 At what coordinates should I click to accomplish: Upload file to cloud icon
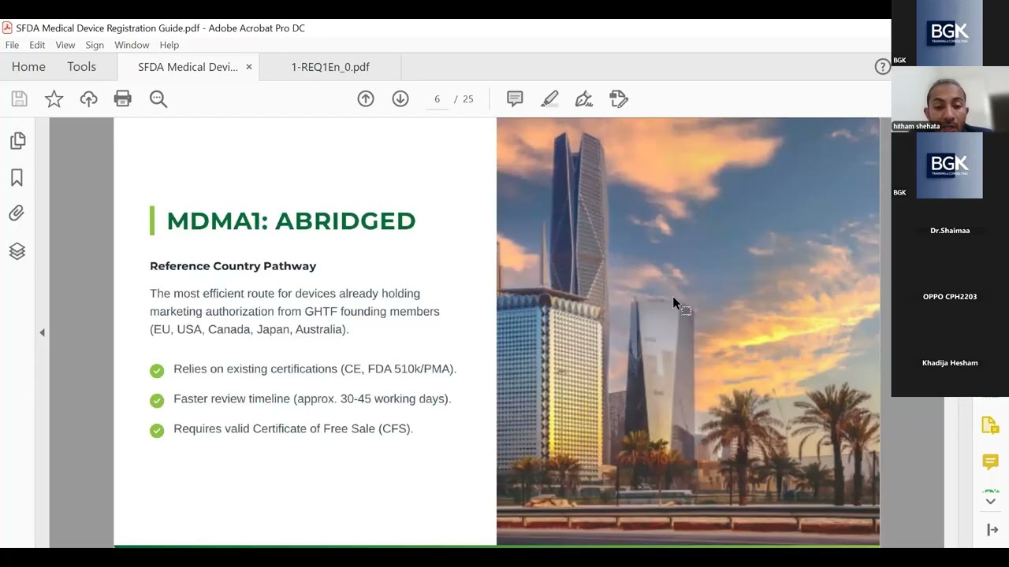point(88,98)
